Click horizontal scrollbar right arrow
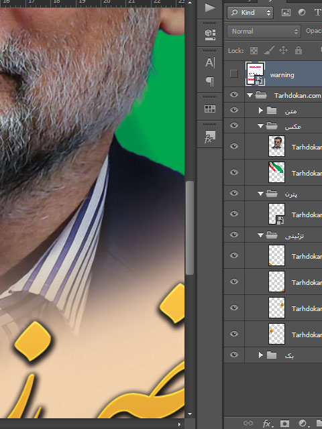Image resolution: width=322 pixels, height=429 pixels. tap(179, 424)
